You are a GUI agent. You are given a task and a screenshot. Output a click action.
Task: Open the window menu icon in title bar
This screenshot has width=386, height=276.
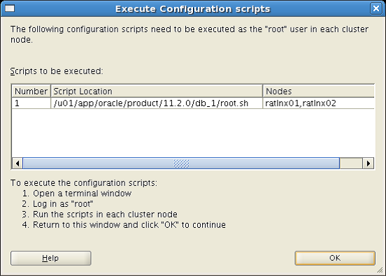click(x=10, y=8)
